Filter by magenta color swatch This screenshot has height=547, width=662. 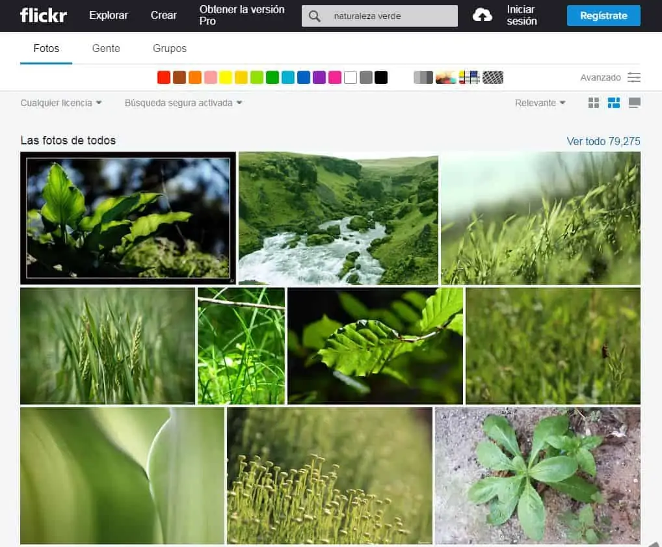[335, 77]
